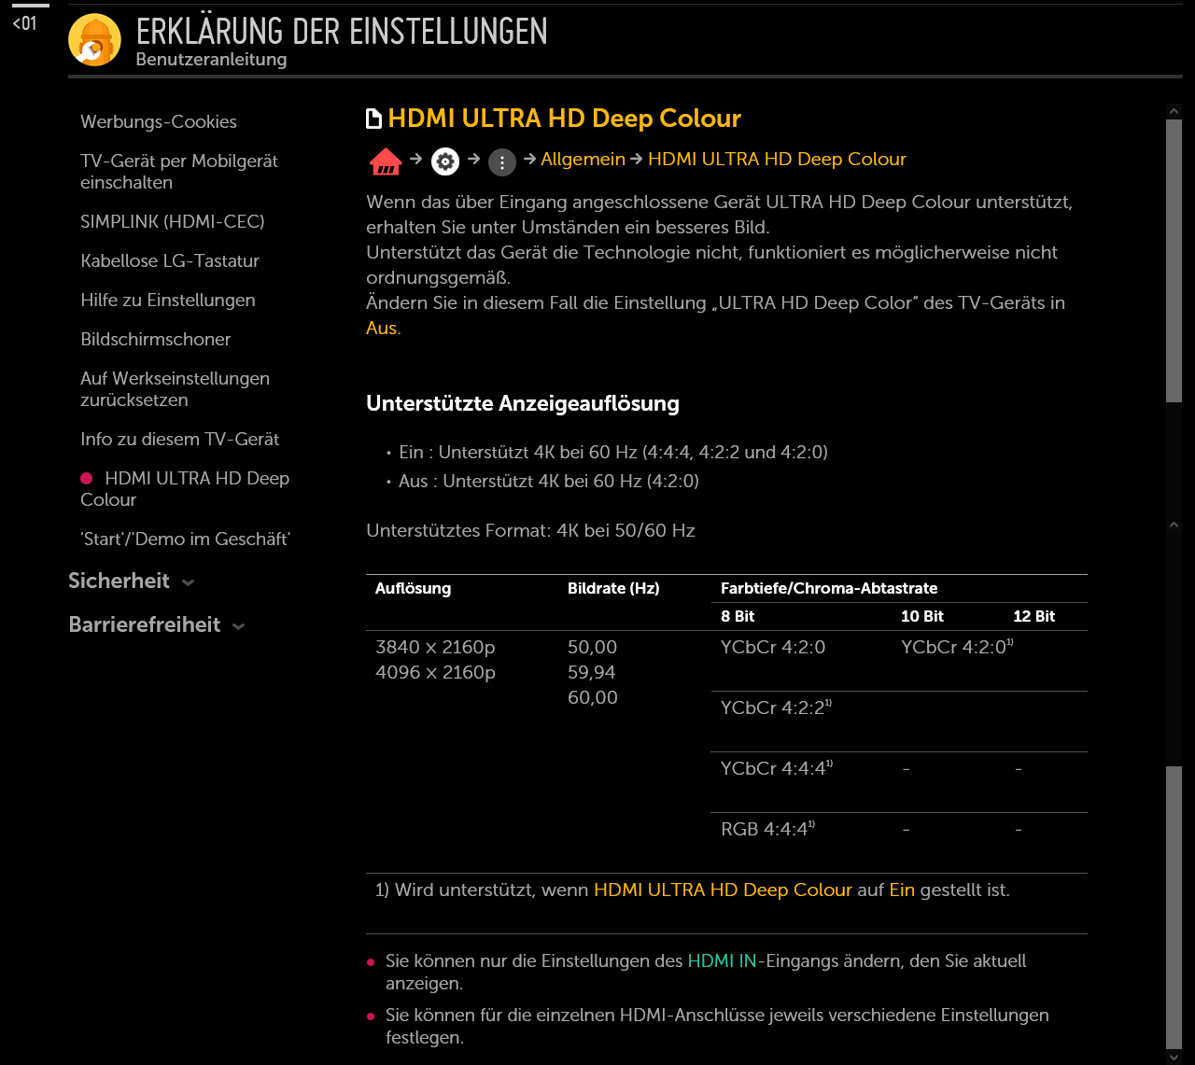Expand the Sicherheit section
1195x1065 pixels.
pyautogui.click(x=132, y=581)
